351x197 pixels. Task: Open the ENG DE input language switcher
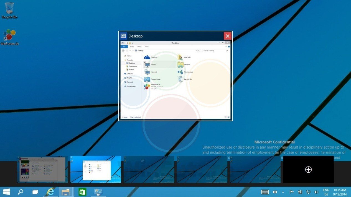point(326,192)
